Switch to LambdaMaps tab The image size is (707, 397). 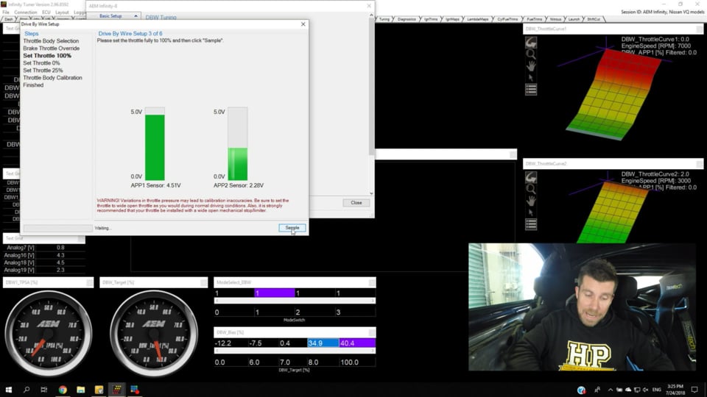[477, 19]
